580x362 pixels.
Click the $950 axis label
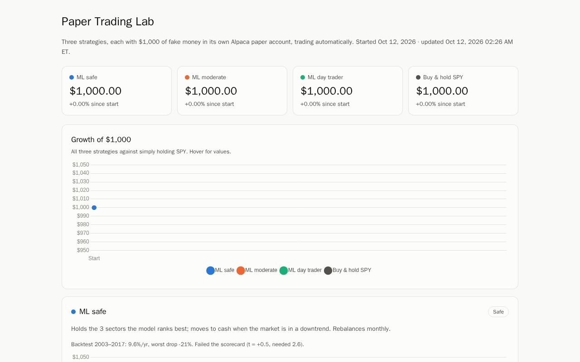coord(83,250)
